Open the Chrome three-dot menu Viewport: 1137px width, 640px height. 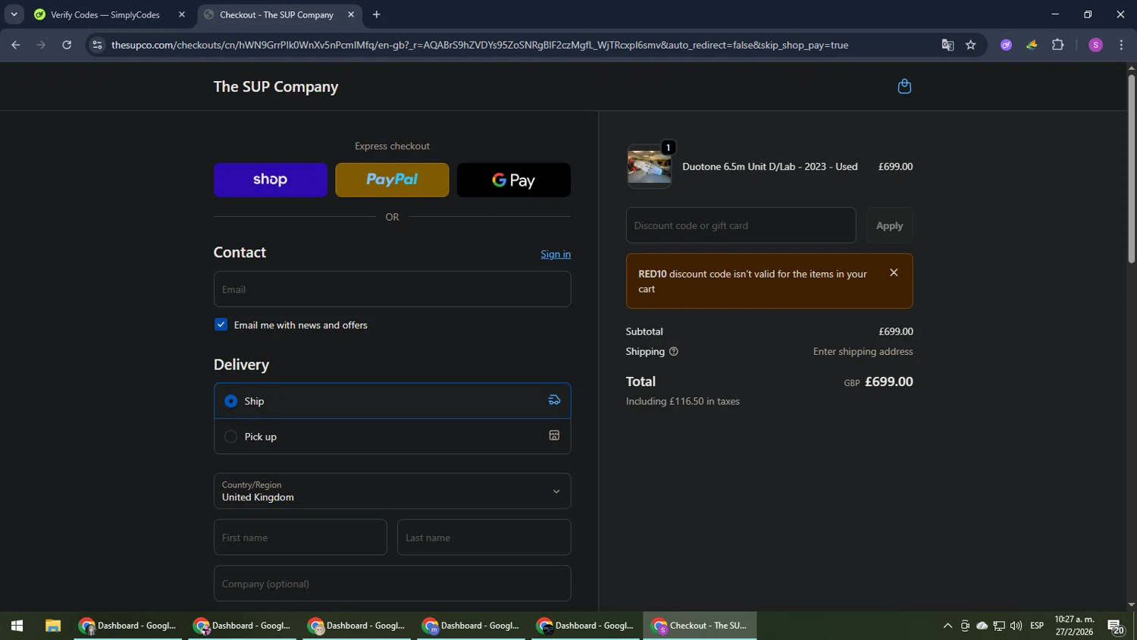(x=1121, y=45)
